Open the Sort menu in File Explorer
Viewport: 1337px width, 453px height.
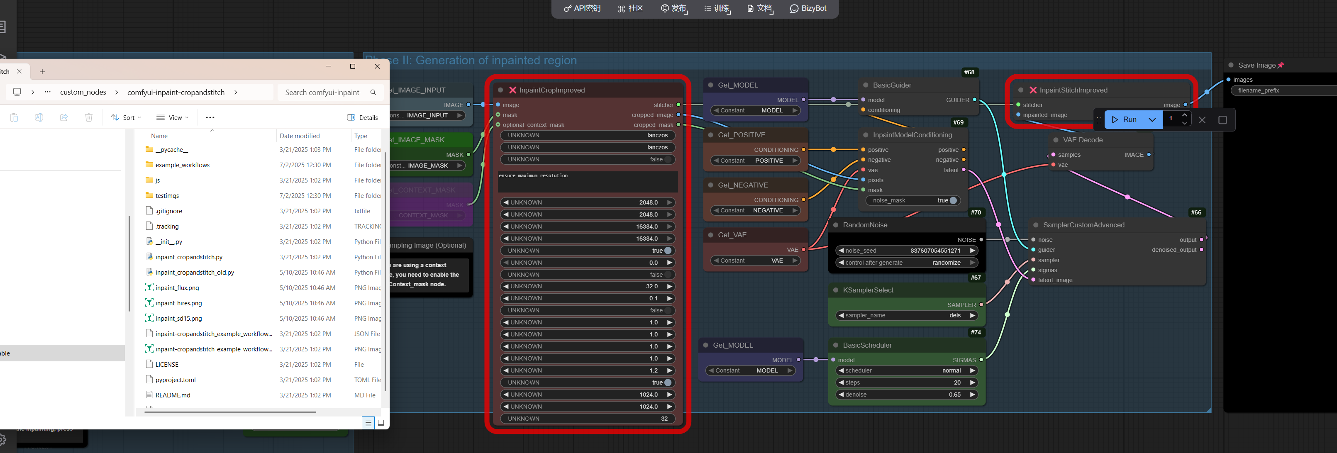point(126,118)
